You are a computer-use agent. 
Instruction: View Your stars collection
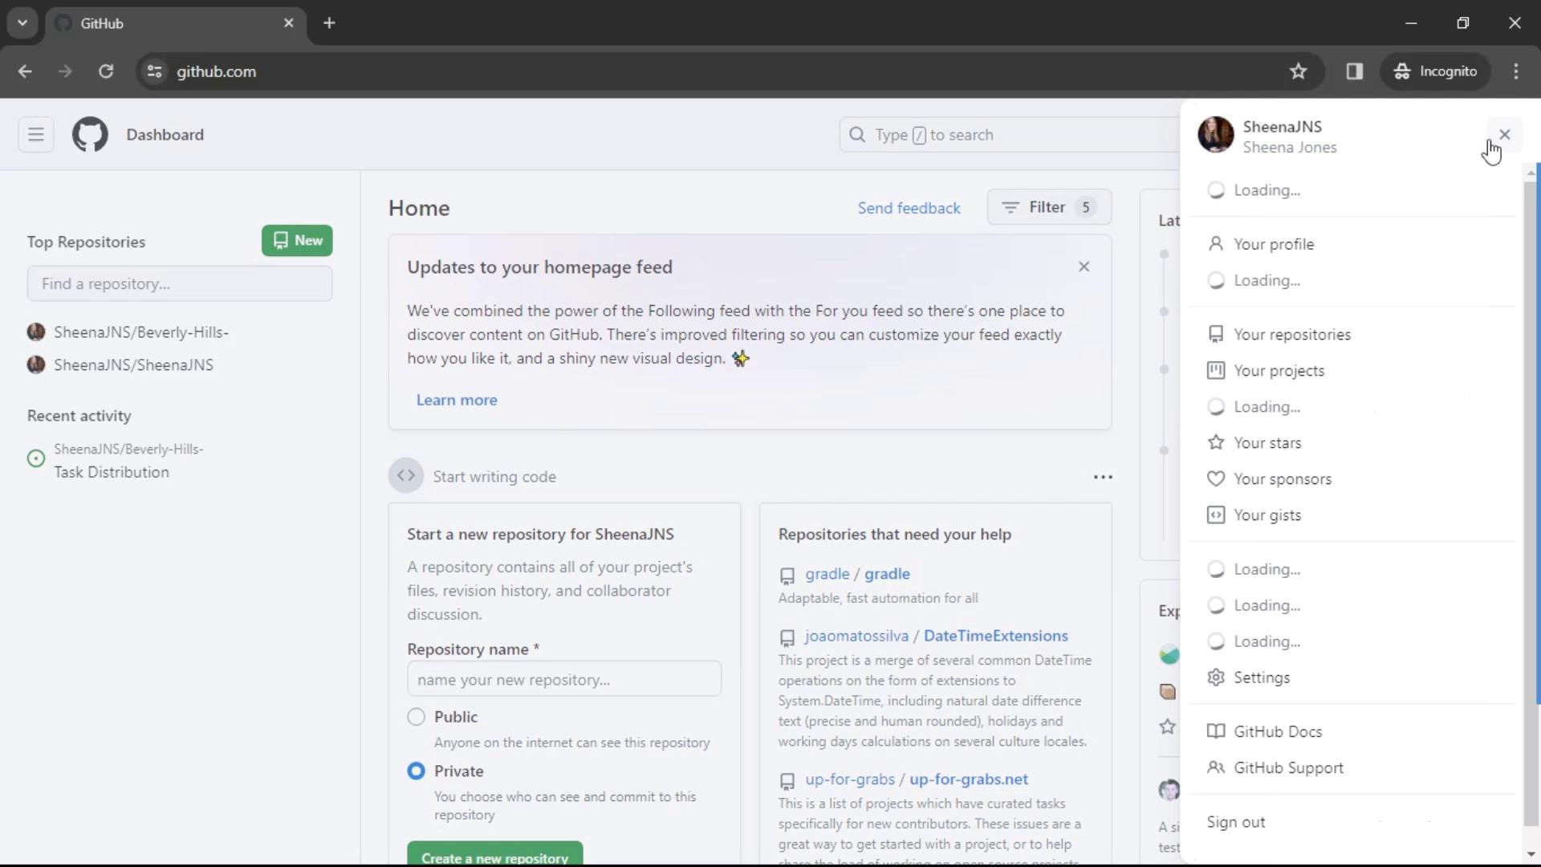pyautogui.click(x=1268, y=442)
